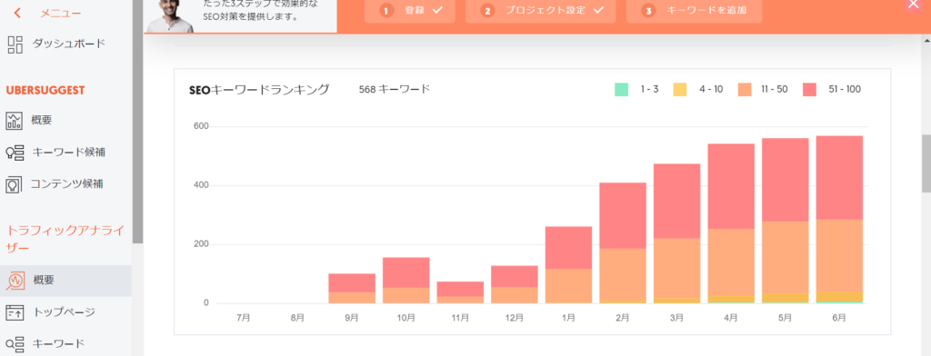Close the orange onboarding banner

coord(914,5)
